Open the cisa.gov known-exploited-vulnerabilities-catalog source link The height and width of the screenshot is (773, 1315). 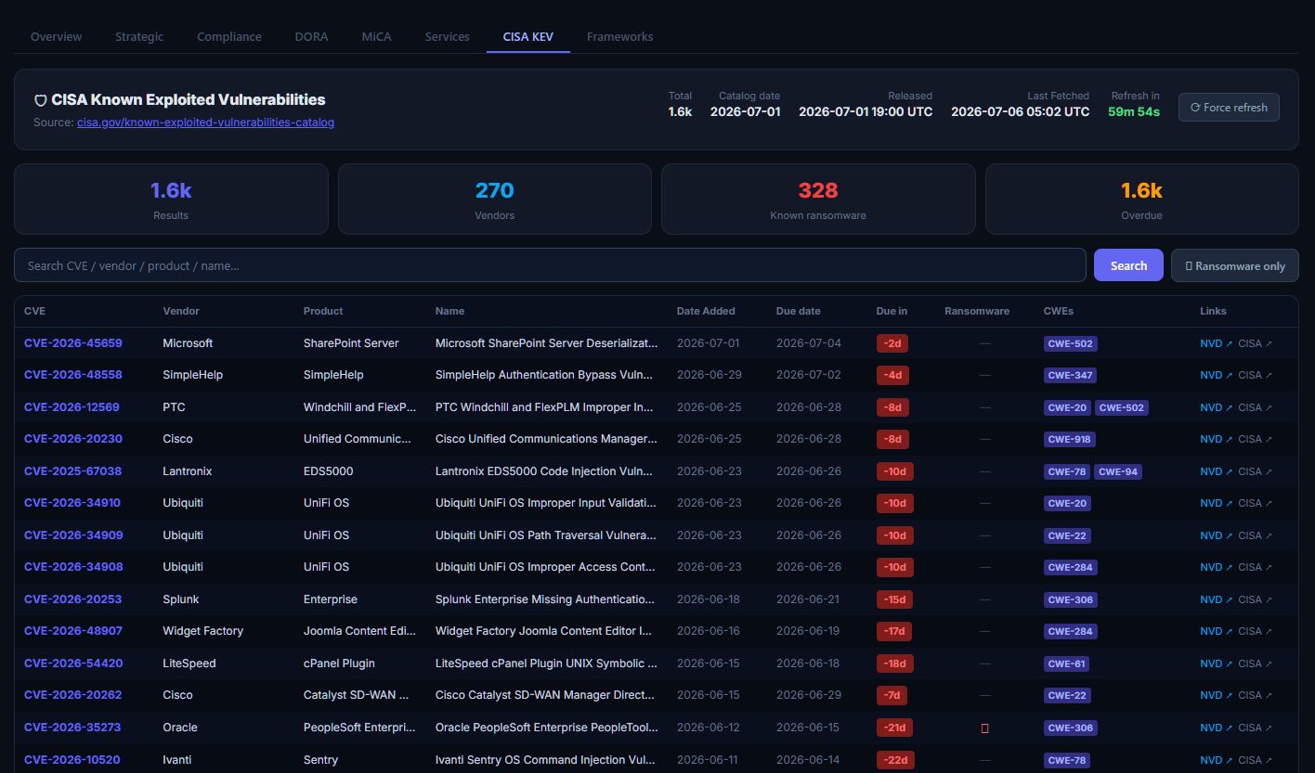coord(205,122)
